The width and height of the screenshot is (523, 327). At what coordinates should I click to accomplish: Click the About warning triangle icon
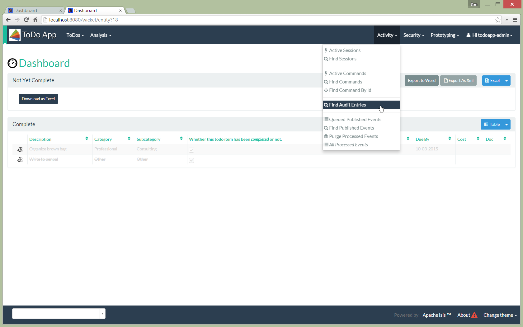pos(474,315)
